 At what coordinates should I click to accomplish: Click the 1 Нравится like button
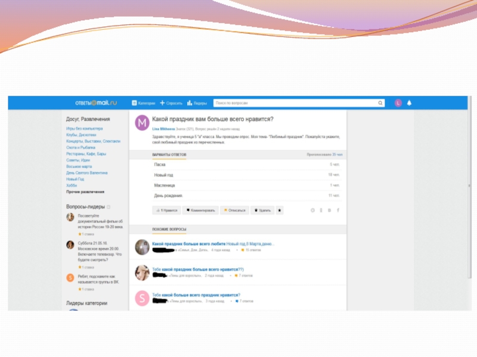point(166,211)
